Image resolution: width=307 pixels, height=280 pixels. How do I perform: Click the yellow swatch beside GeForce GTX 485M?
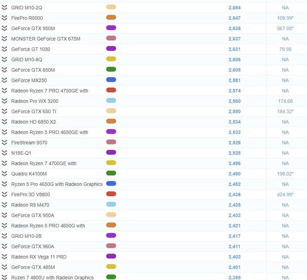tap(111, 267)
